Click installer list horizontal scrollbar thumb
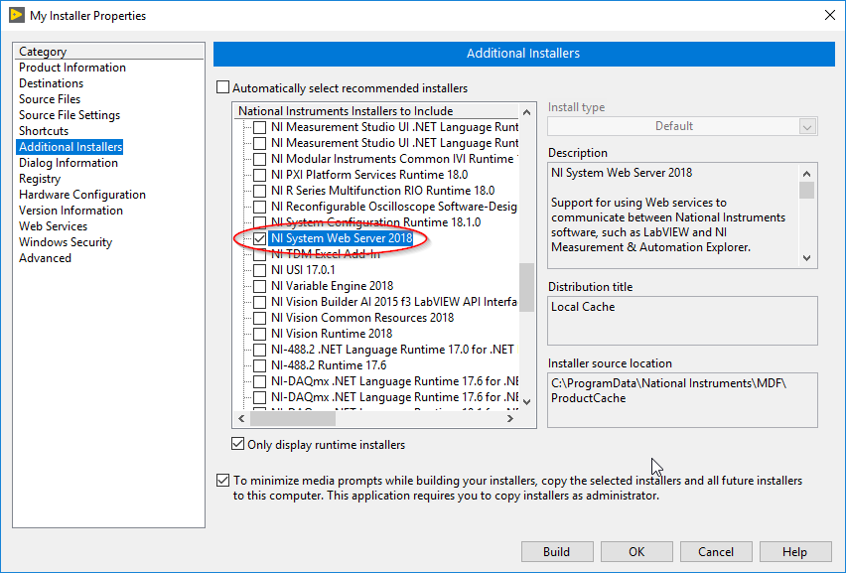This screenshot has width=846, height=573. (293, 419)
